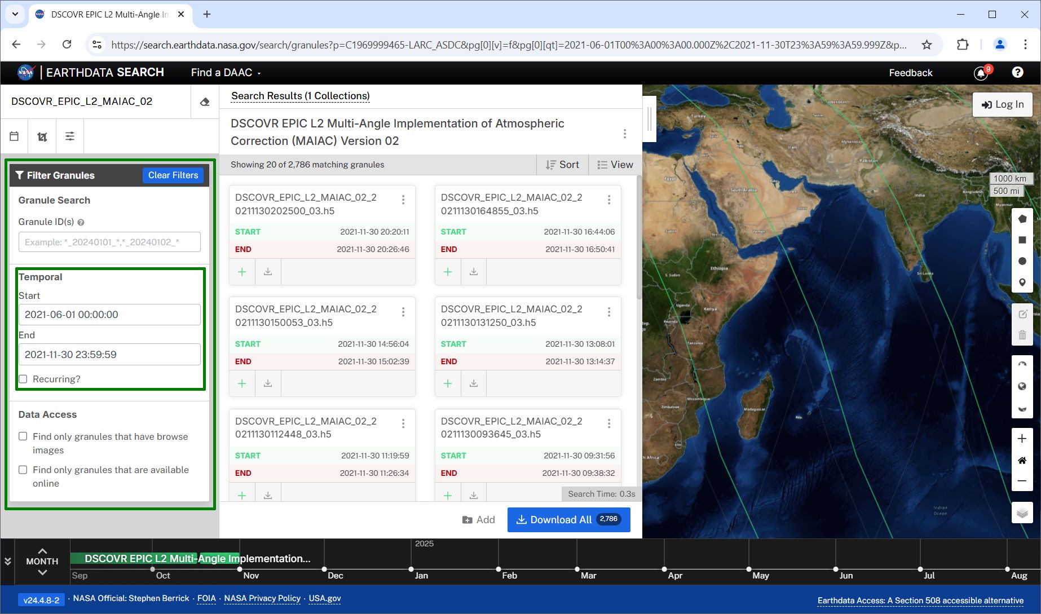The image size is (1041, 614).
Task: Open the Chrome three-dot menu
Action: coord(1025,45)
